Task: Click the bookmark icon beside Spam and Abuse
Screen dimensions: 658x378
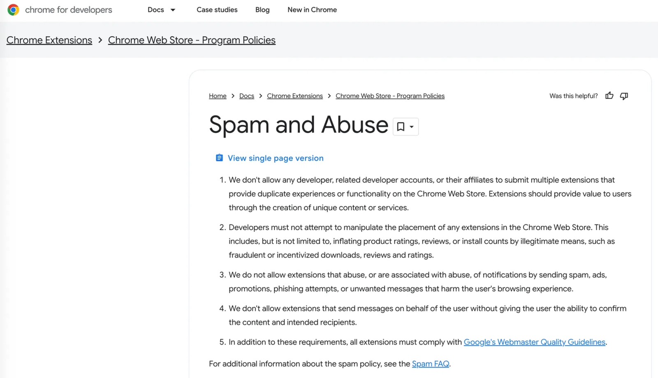Action: pyautogui.click(x=401, y=127)
